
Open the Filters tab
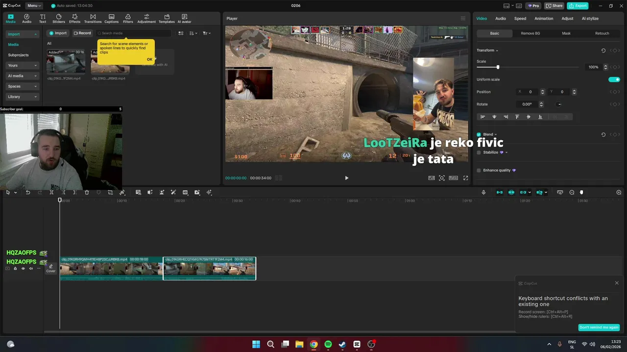click(128, 19)
